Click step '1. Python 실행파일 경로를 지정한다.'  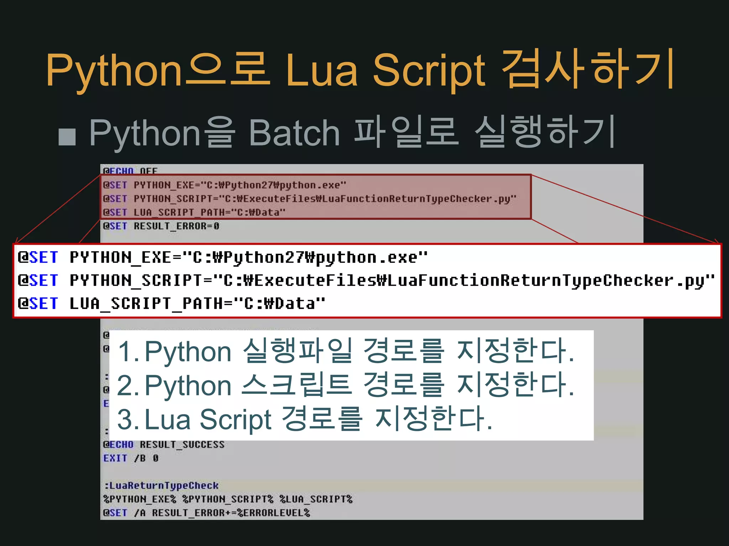pos(346,351)
